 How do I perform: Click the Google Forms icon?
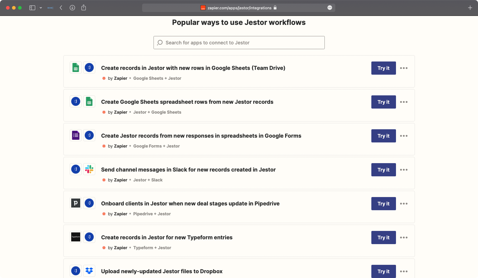pyautogui.click(x=76, y=135)
